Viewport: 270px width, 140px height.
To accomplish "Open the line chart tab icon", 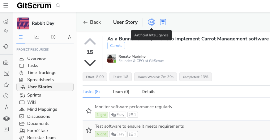I will pos(37,37).
